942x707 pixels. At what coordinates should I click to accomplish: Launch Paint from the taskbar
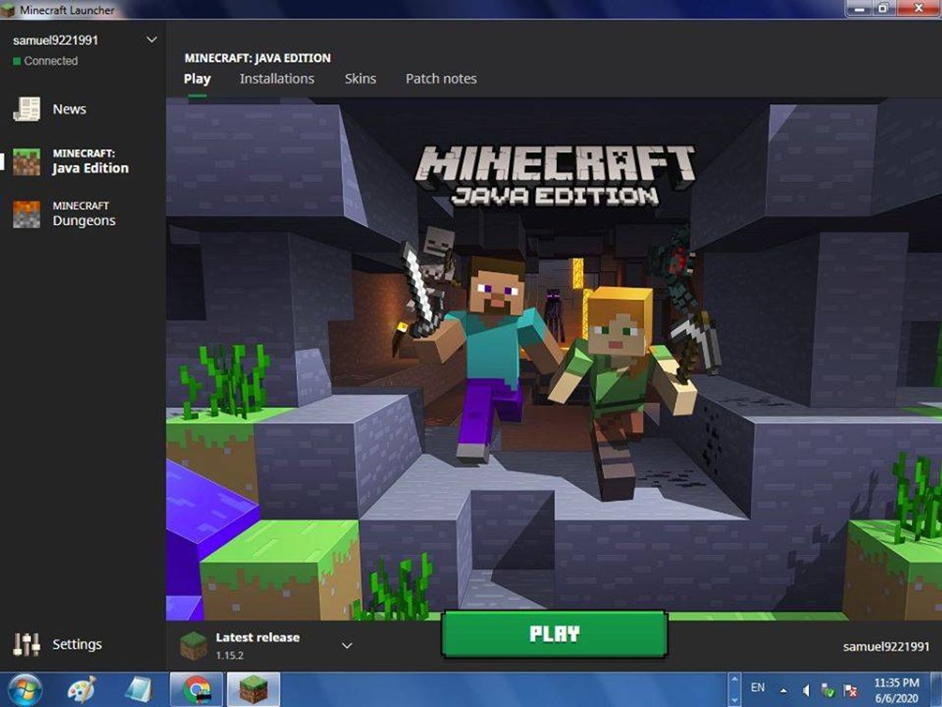coord(81,689)
